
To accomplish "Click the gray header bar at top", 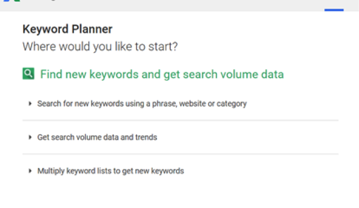I will point(180,5).
